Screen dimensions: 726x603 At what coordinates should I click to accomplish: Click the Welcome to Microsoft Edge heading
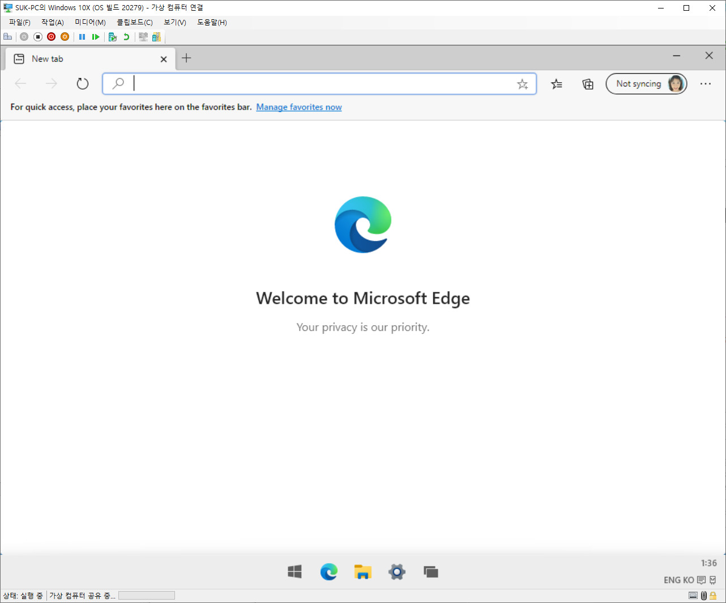363,298
